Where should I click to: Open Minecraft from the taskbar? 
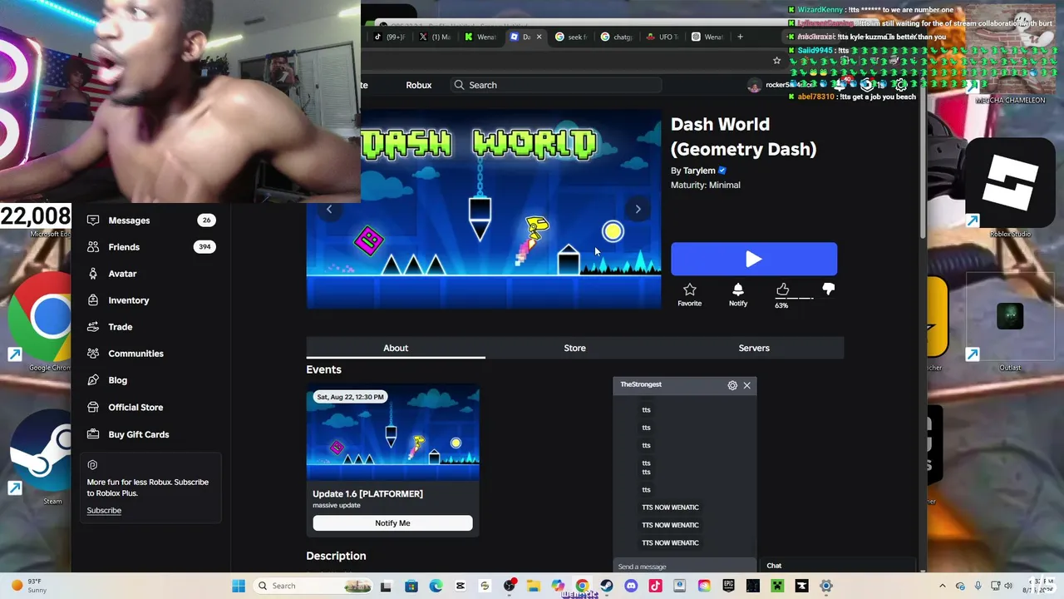click(x=777, y=586)
